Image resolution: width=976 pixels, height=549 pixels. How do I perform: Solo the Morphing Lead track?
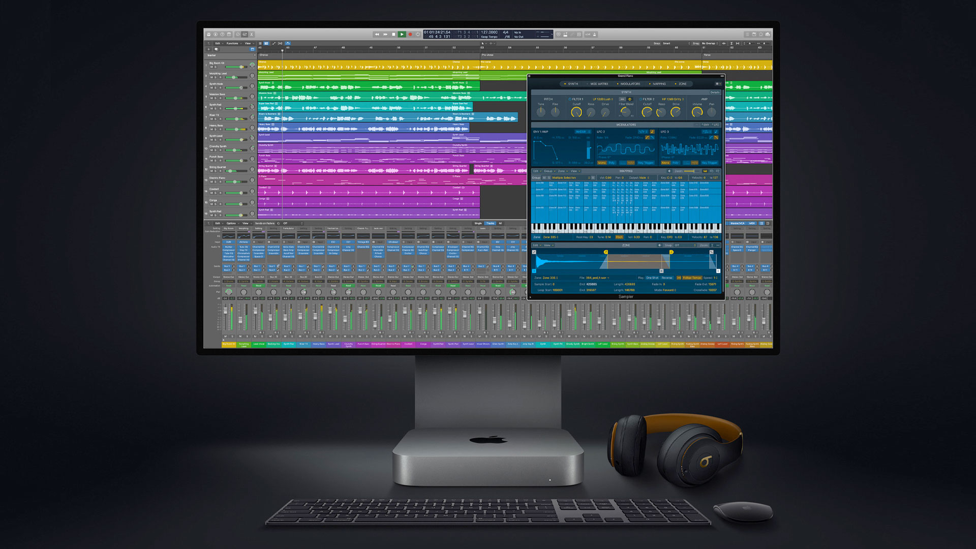(216, 77)
